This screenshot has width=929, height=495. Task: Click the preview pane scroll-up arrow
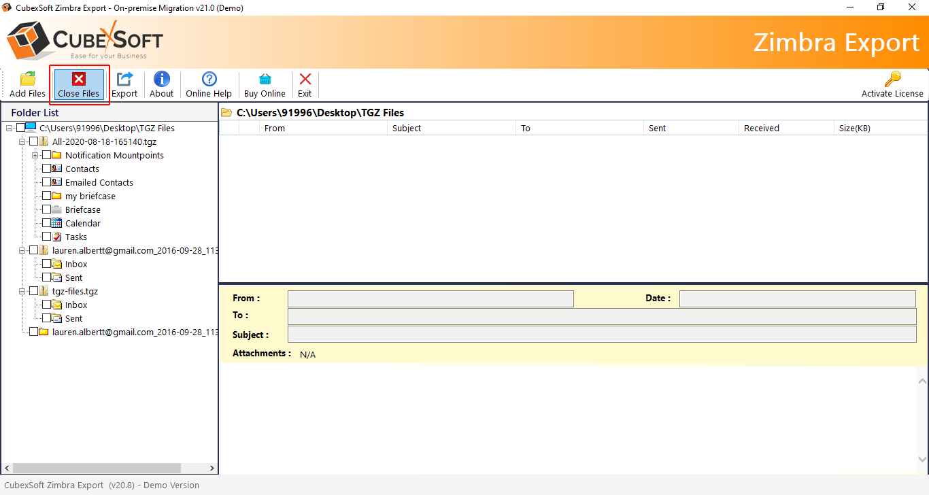[x=922, y=381]
